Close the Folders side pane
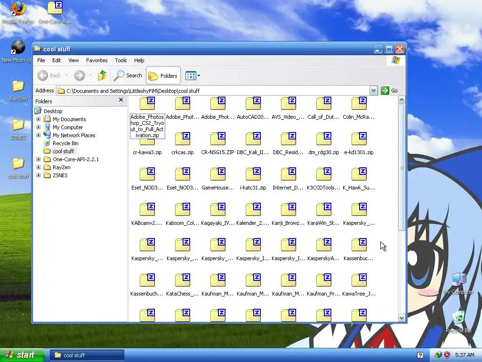This screenshot has width=482, height=362. click(x=121, y=100)
